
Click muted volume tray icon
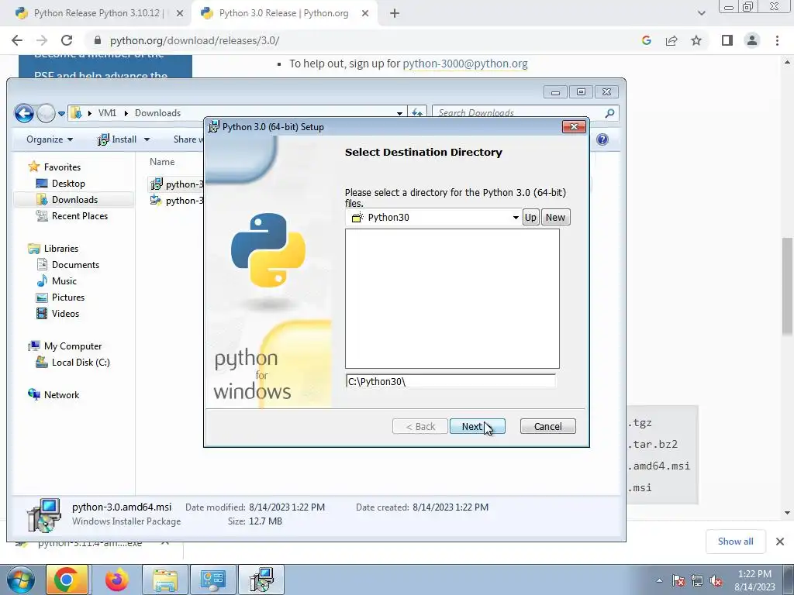(x=716, y=580)
